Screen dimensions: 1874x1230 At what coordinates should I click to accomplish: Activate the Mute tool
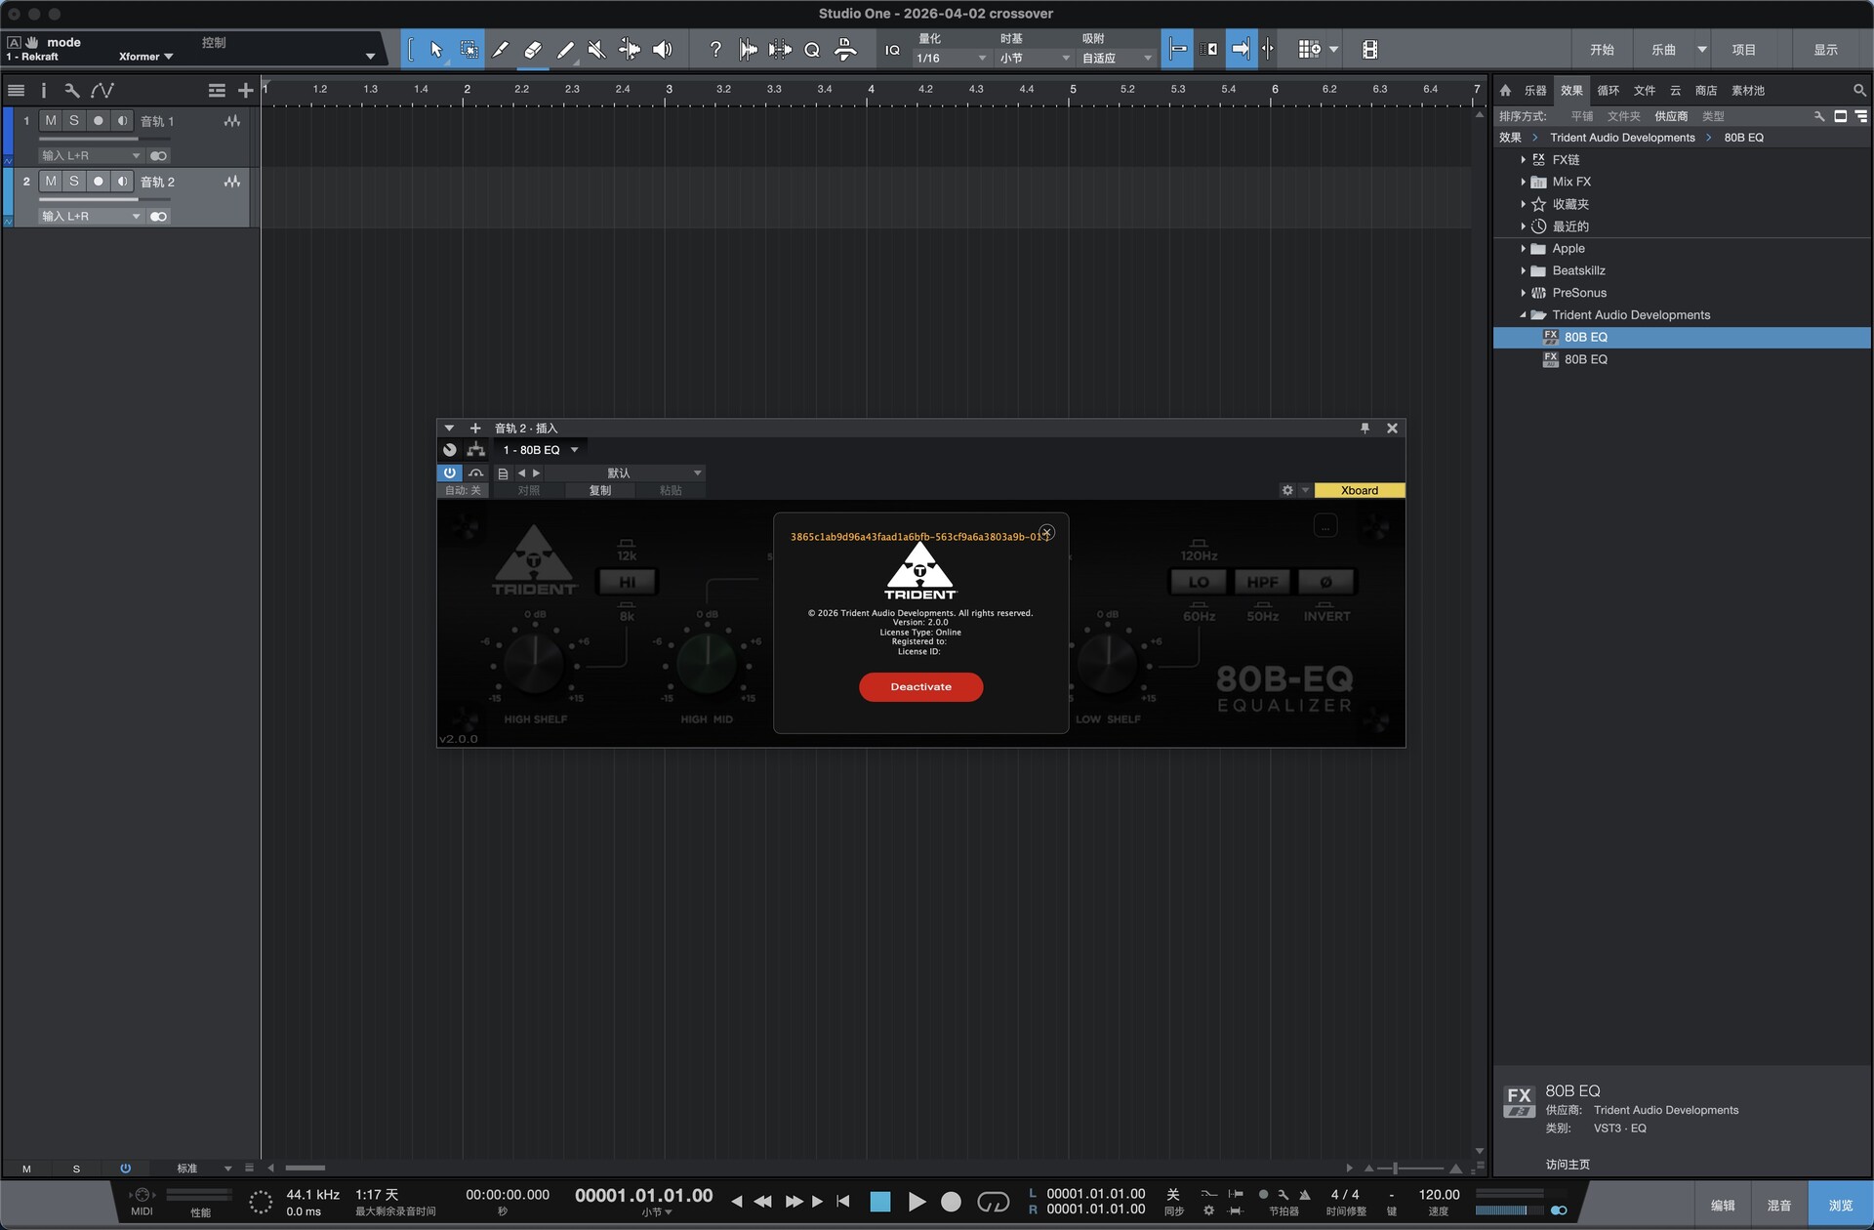point(597,50)
